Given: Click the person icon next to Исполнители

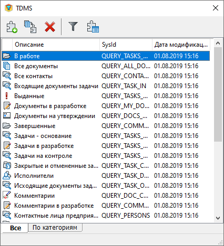Looking at the screenshot, I should (x=7, y=176).
